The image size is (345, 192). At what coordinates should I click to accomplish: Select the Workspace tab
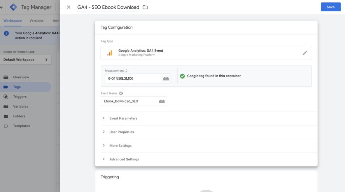(12, 21)
